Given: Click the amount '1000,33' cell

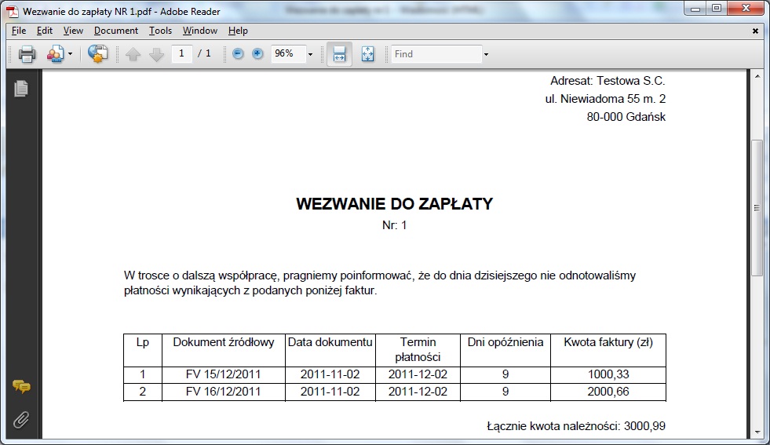Looking at the screenshot, I should (608, 374).
